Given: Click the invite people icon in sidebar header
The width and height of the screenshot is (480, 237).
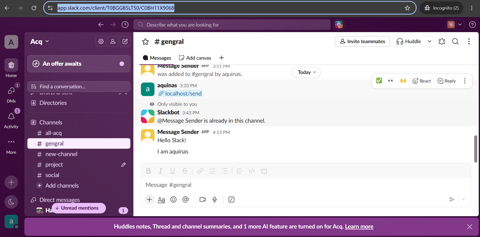Looking at the screenshot, I should [113, 41].
